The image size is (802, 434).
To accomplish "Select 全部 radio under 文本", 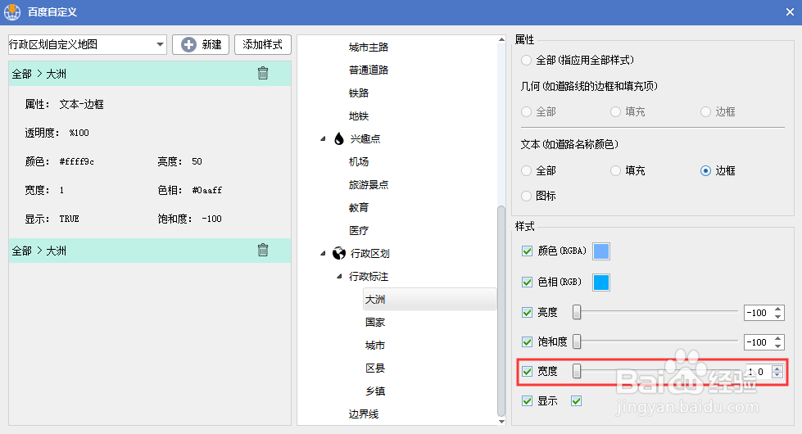I will tap(526, 171).
